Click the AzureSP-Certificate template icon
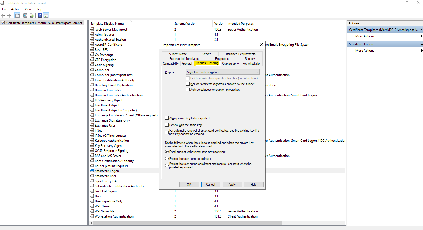 point(92,44)
